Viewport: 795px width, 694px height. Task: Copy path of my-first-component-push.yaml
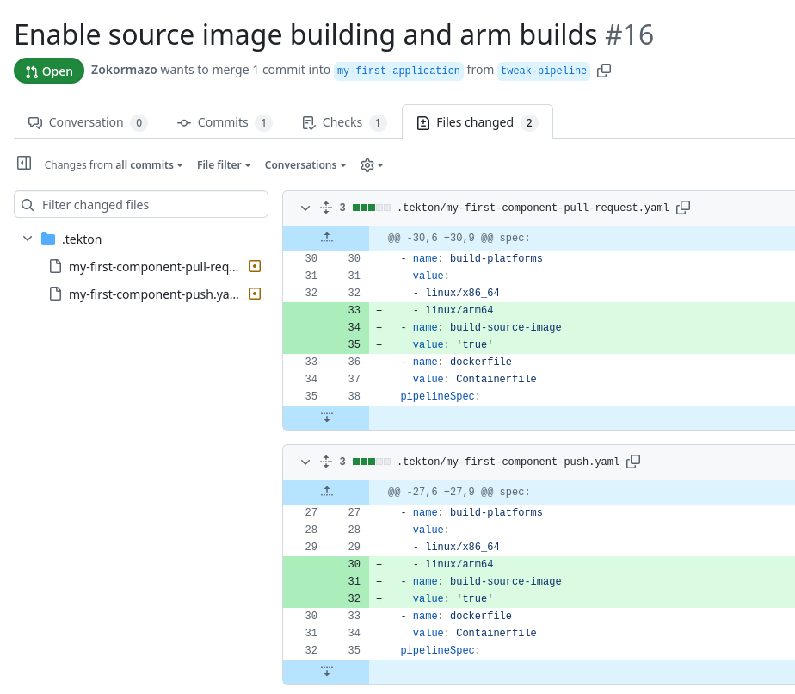(633, 462)
